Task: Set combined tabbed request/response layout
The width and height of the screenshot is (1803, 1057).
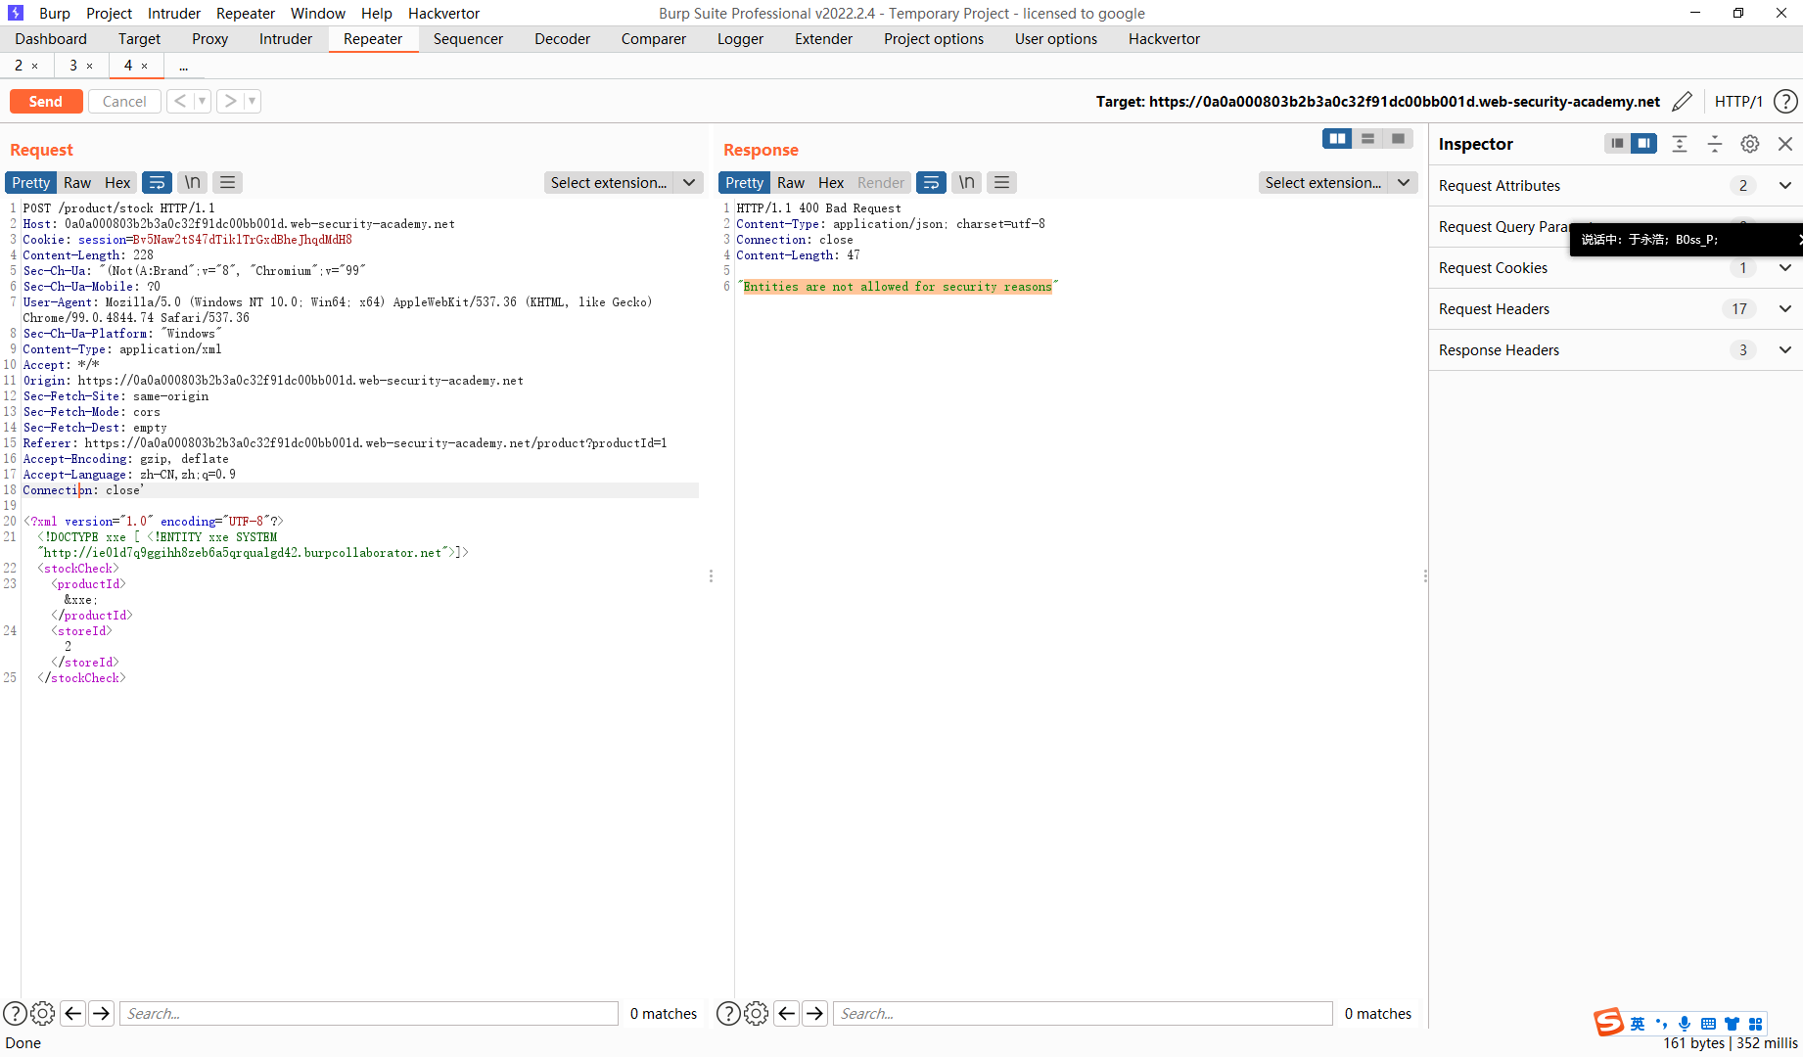Action: (x=1398, y=139)
